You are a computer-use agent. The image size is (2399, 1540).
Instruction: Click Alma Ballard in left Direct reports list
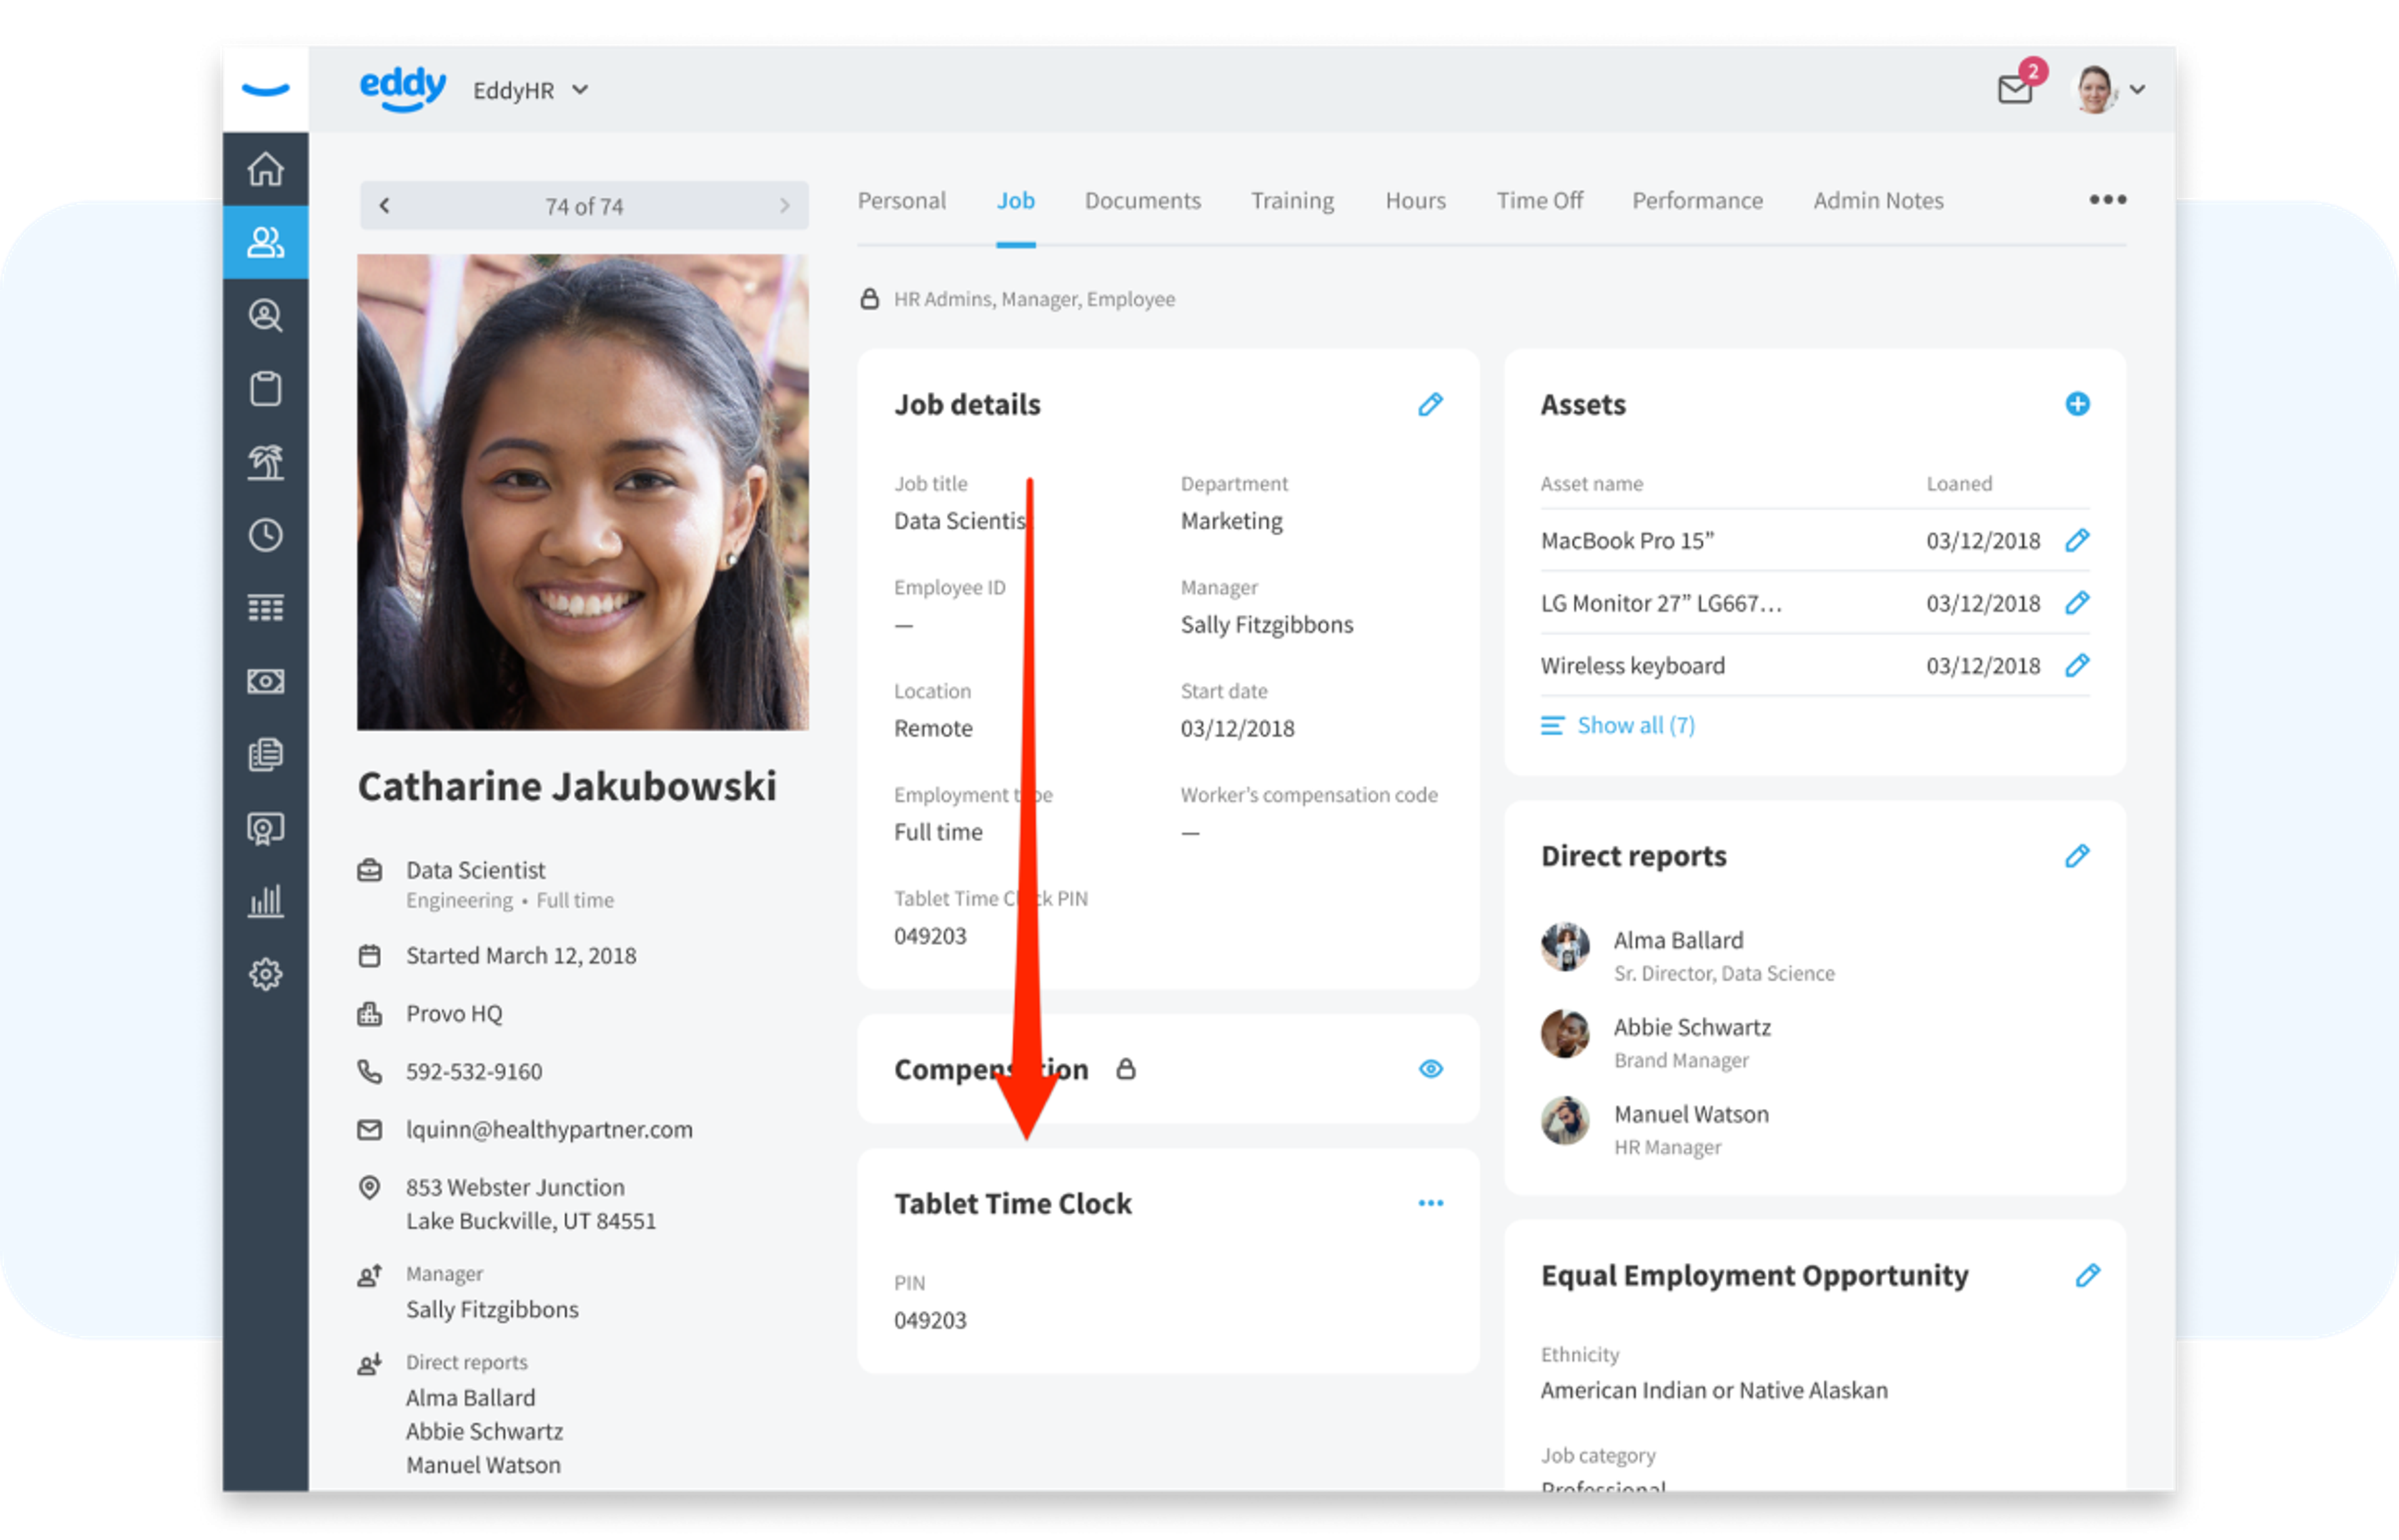click(470, 1397)
